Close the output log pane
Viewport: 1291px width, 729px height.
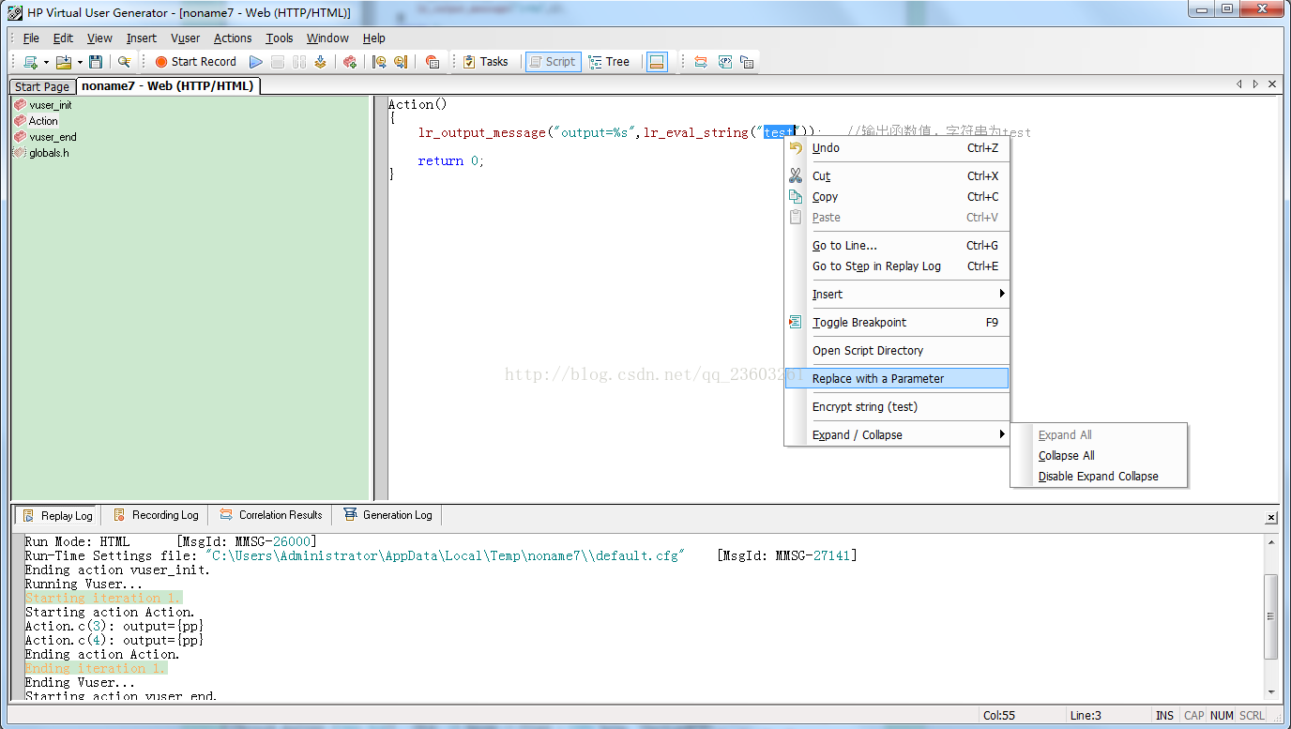tap(1271, 518)
